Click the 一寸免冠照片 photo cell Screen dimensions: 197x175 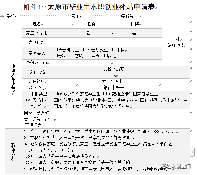point(176,42)
